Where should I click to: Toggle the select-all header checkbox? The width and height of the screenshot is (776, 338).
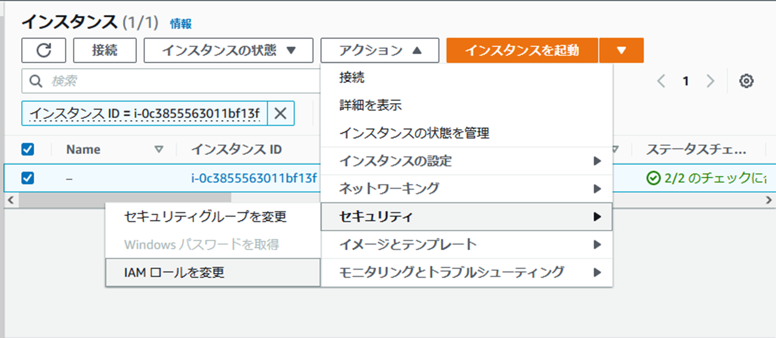[27, 149]
